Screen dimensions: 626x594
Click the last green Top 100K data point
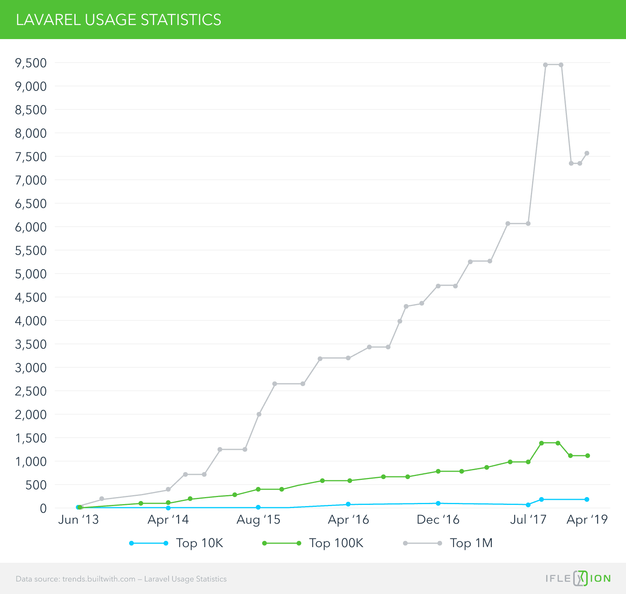point(588,456)
